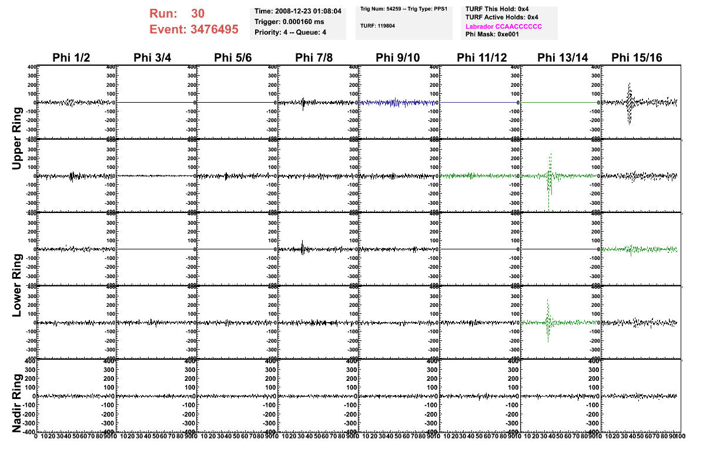This screenshot has width=703, height=453.
Task: Select the Lower Ring top-row Phi 1/2 waveform
Action: click(76, 249)
